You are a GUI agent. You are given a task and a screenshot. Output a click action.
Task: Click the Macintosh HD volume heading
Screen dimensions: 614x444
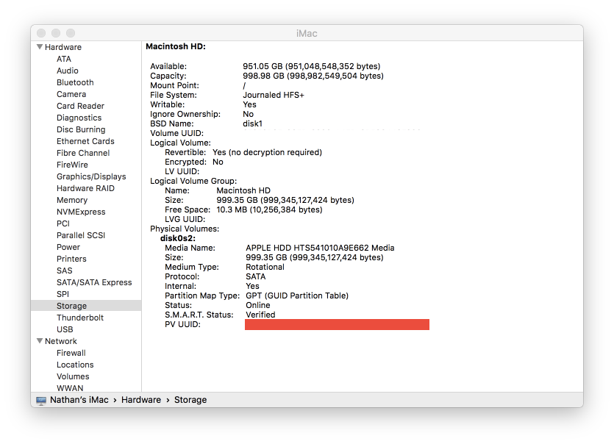point(176,46)
